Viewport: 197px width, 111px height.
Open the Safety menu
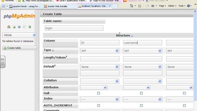pyautogui.click(x=172, y=6)
